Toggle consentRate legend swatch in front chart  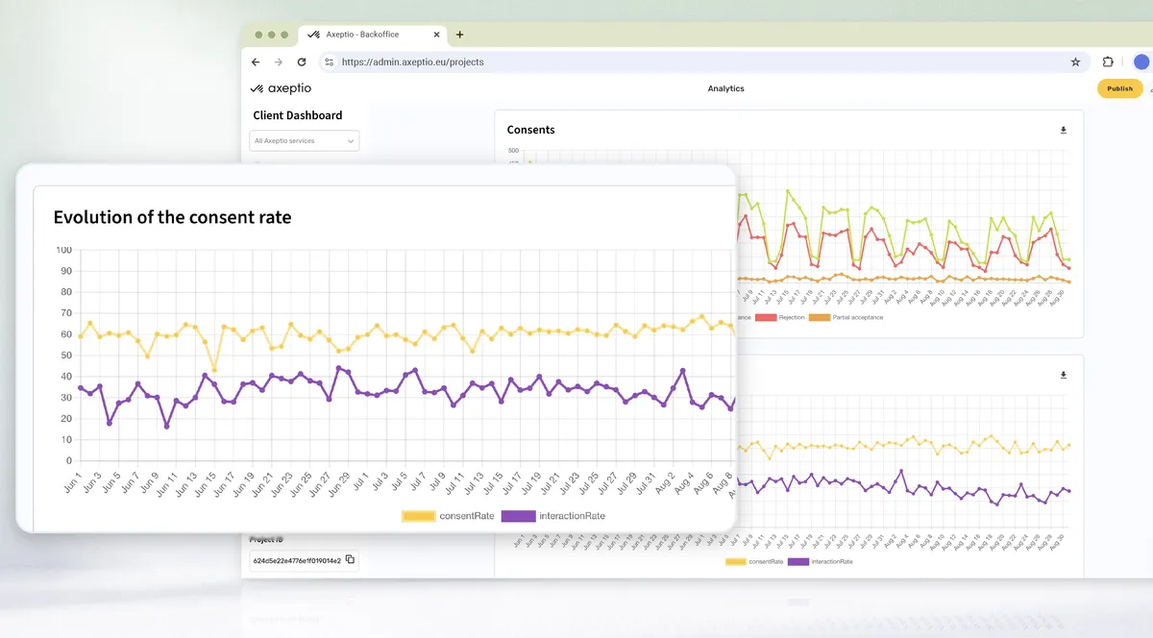pyautogui.click(x=418, y=516)
